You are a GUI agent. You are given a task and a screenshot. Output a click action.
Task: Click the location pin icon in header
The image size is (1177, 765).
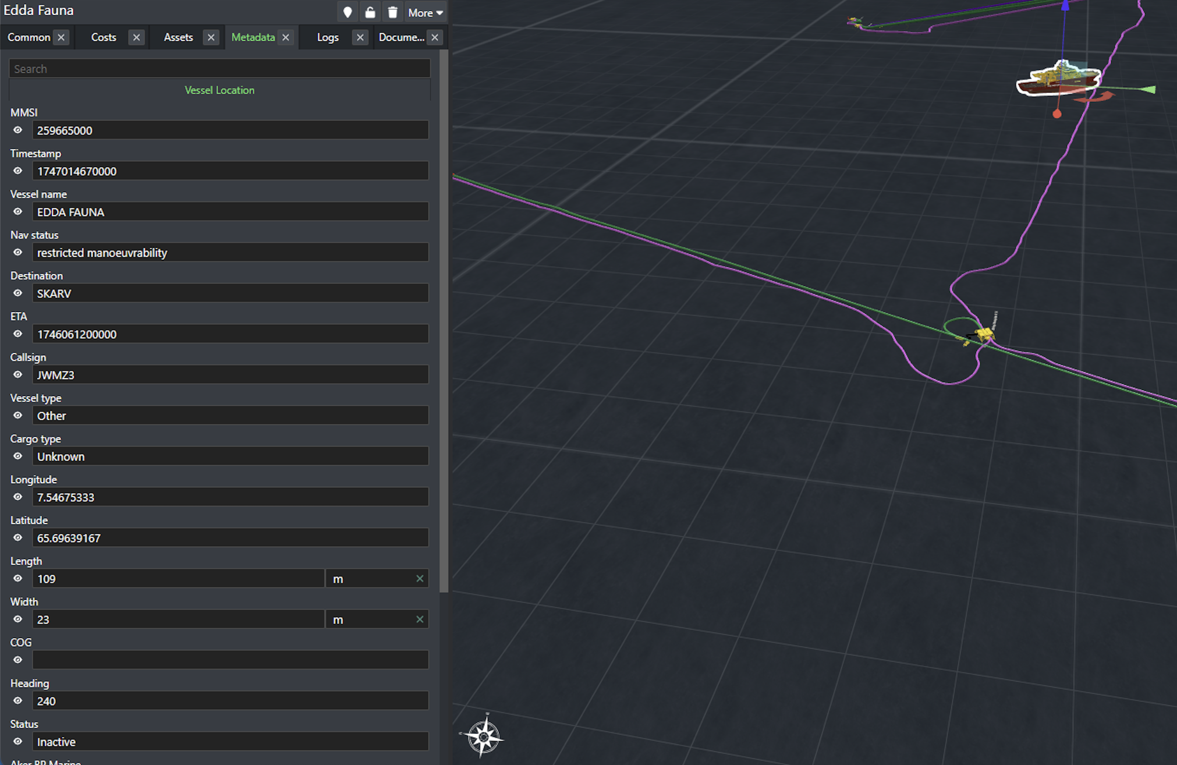coord(348,12)
